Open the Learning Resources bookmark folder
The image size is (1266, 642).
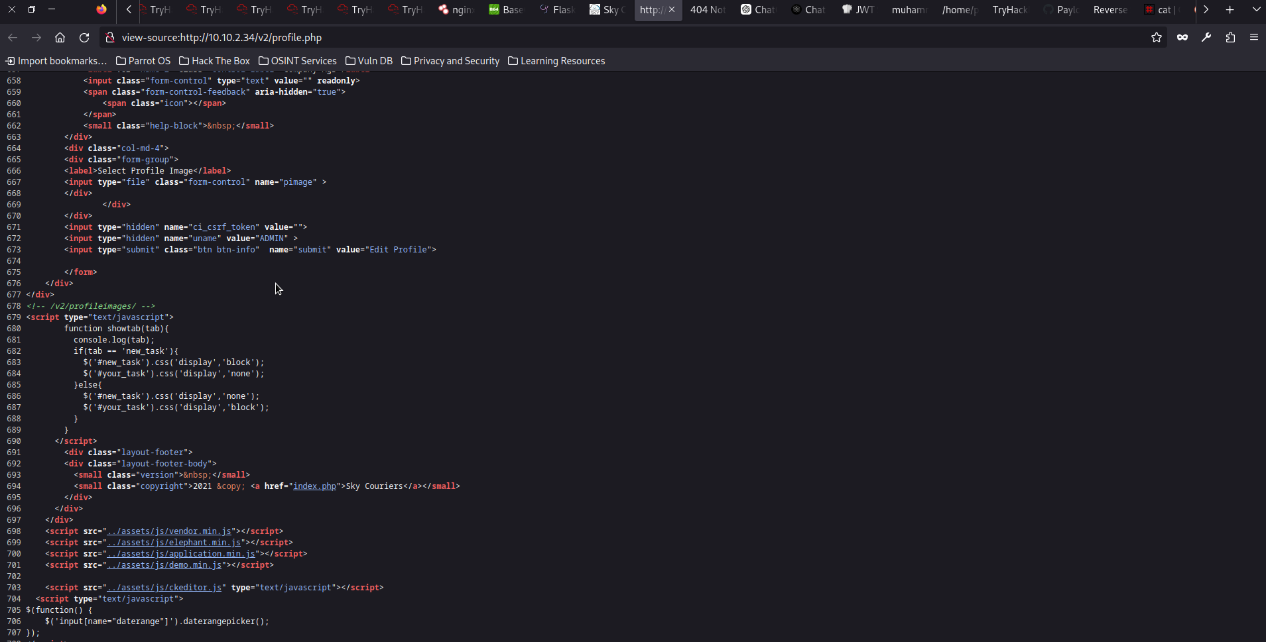[x=556, y=61]
